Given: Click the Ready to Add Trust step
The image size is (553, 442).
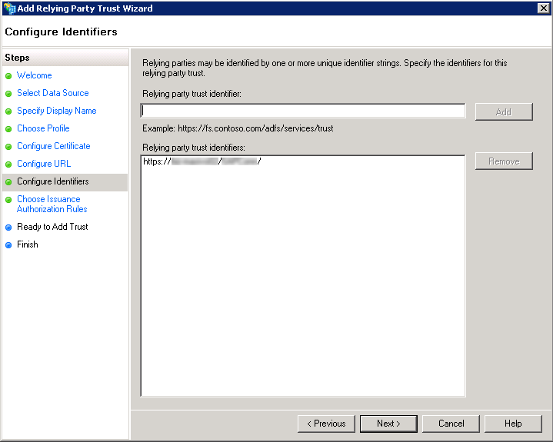Looking at the screenshot, I should [52, 227].
